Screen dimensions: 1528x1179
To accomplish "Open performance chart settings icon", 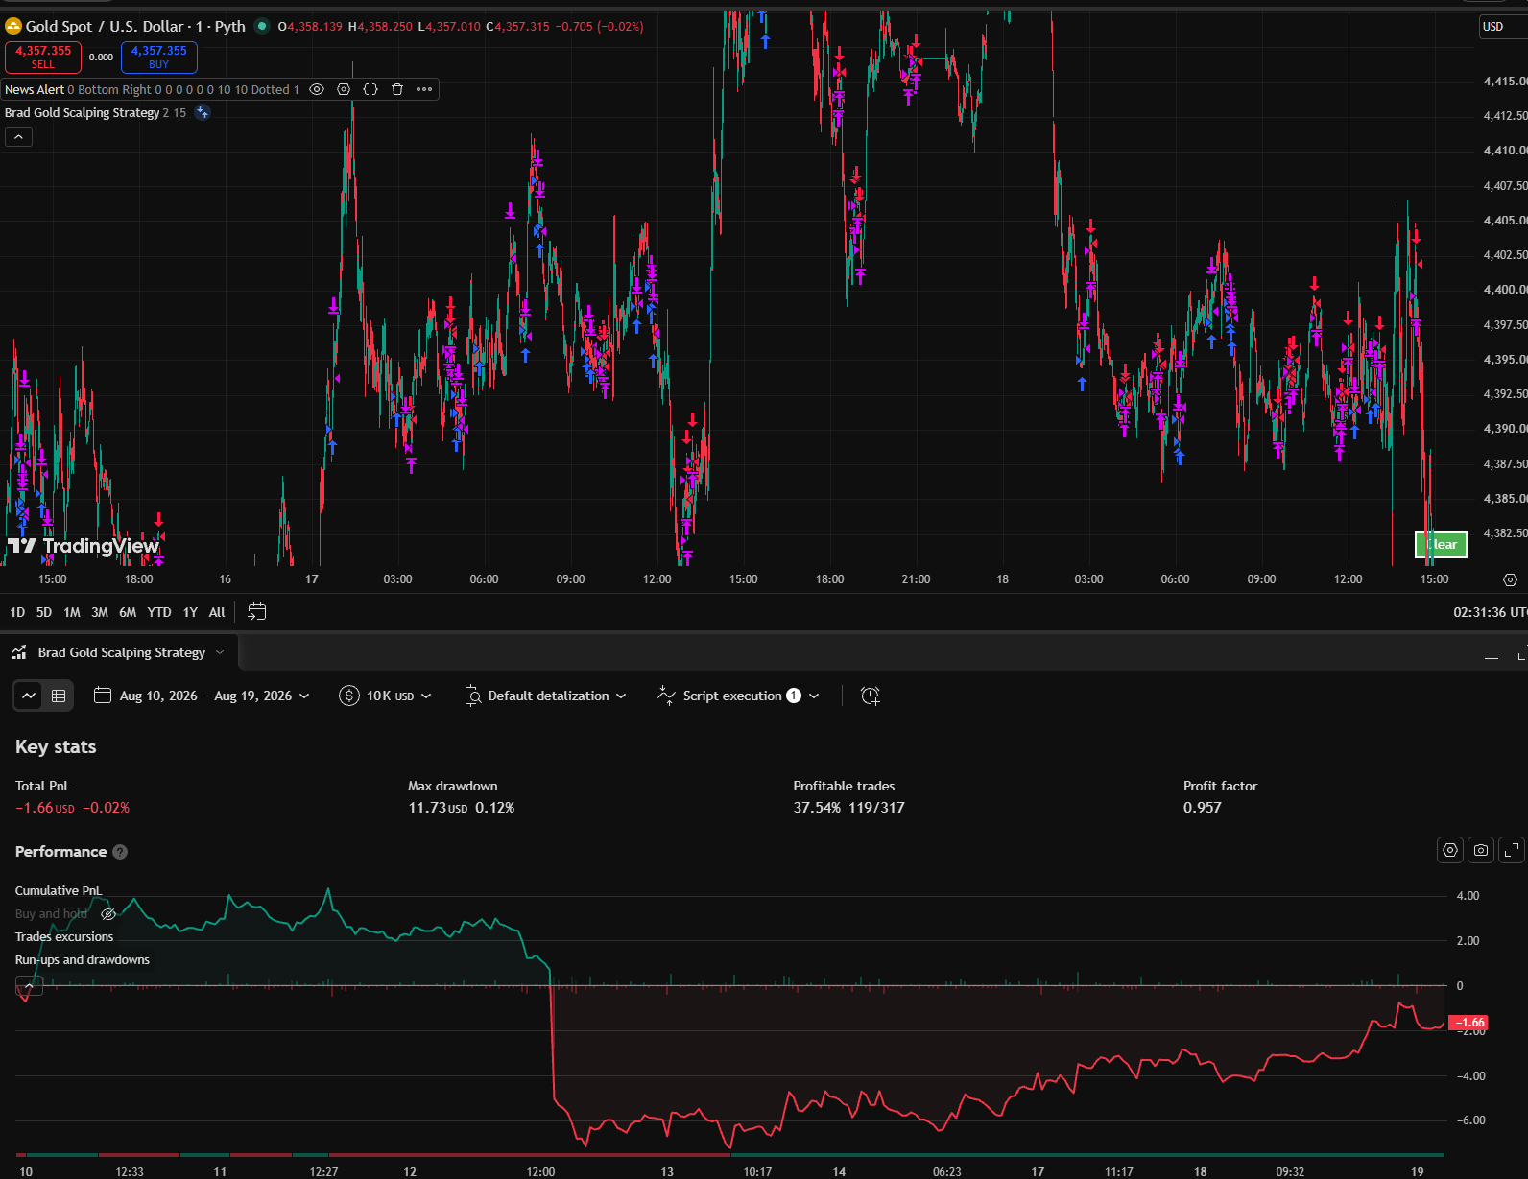I will pyautogui.click(x=1450, y=850).
